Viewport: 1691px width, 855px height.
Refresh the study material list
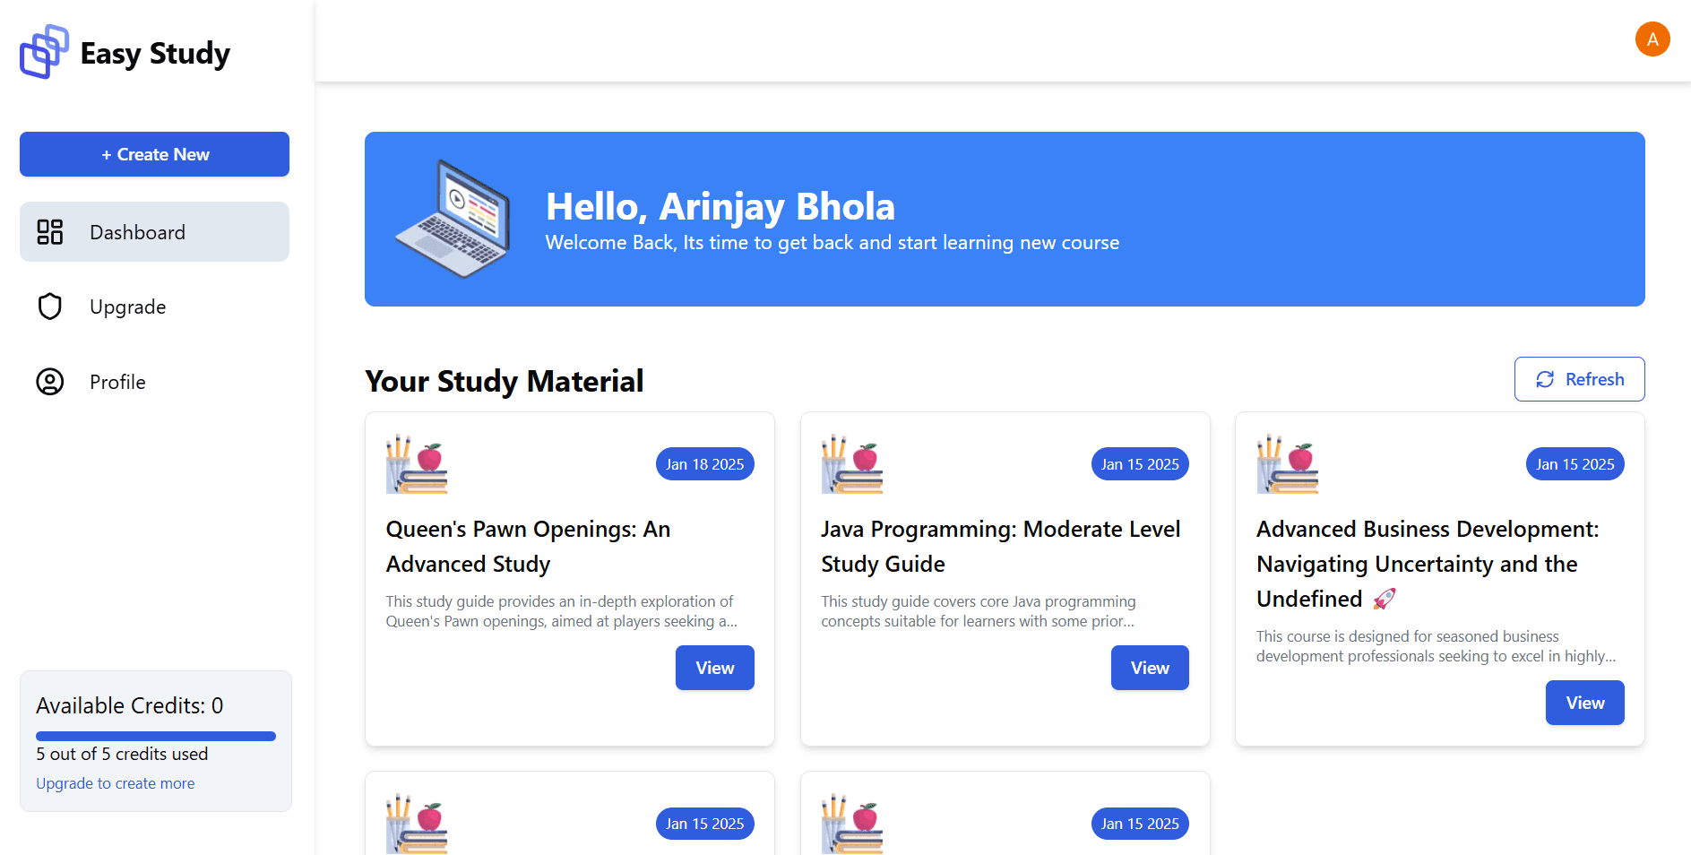click(1579, 379)
